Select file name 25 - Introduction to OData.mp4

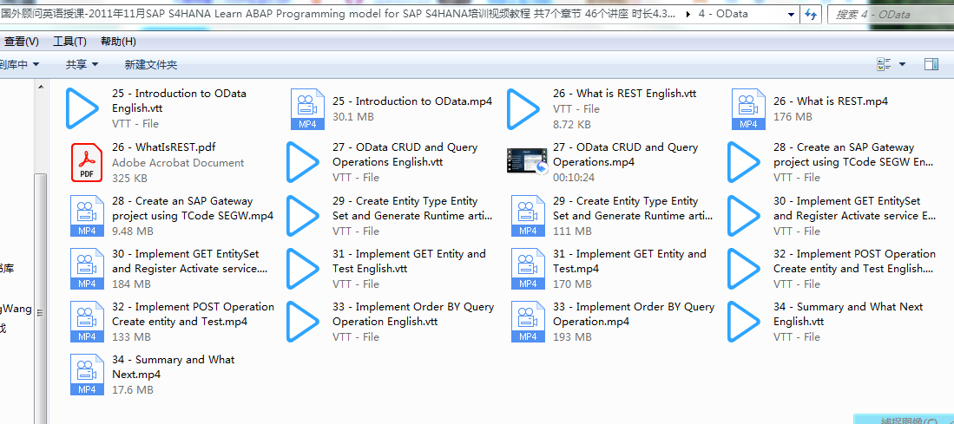[x=412, y=101]
